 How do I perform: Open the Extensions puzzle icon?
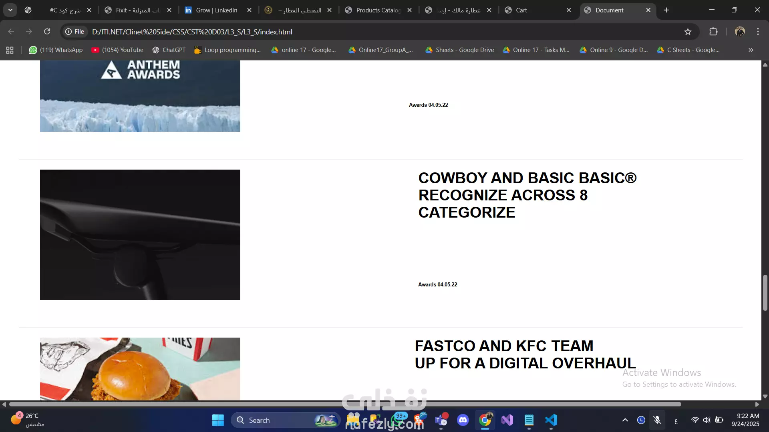[x=713, y=32]
